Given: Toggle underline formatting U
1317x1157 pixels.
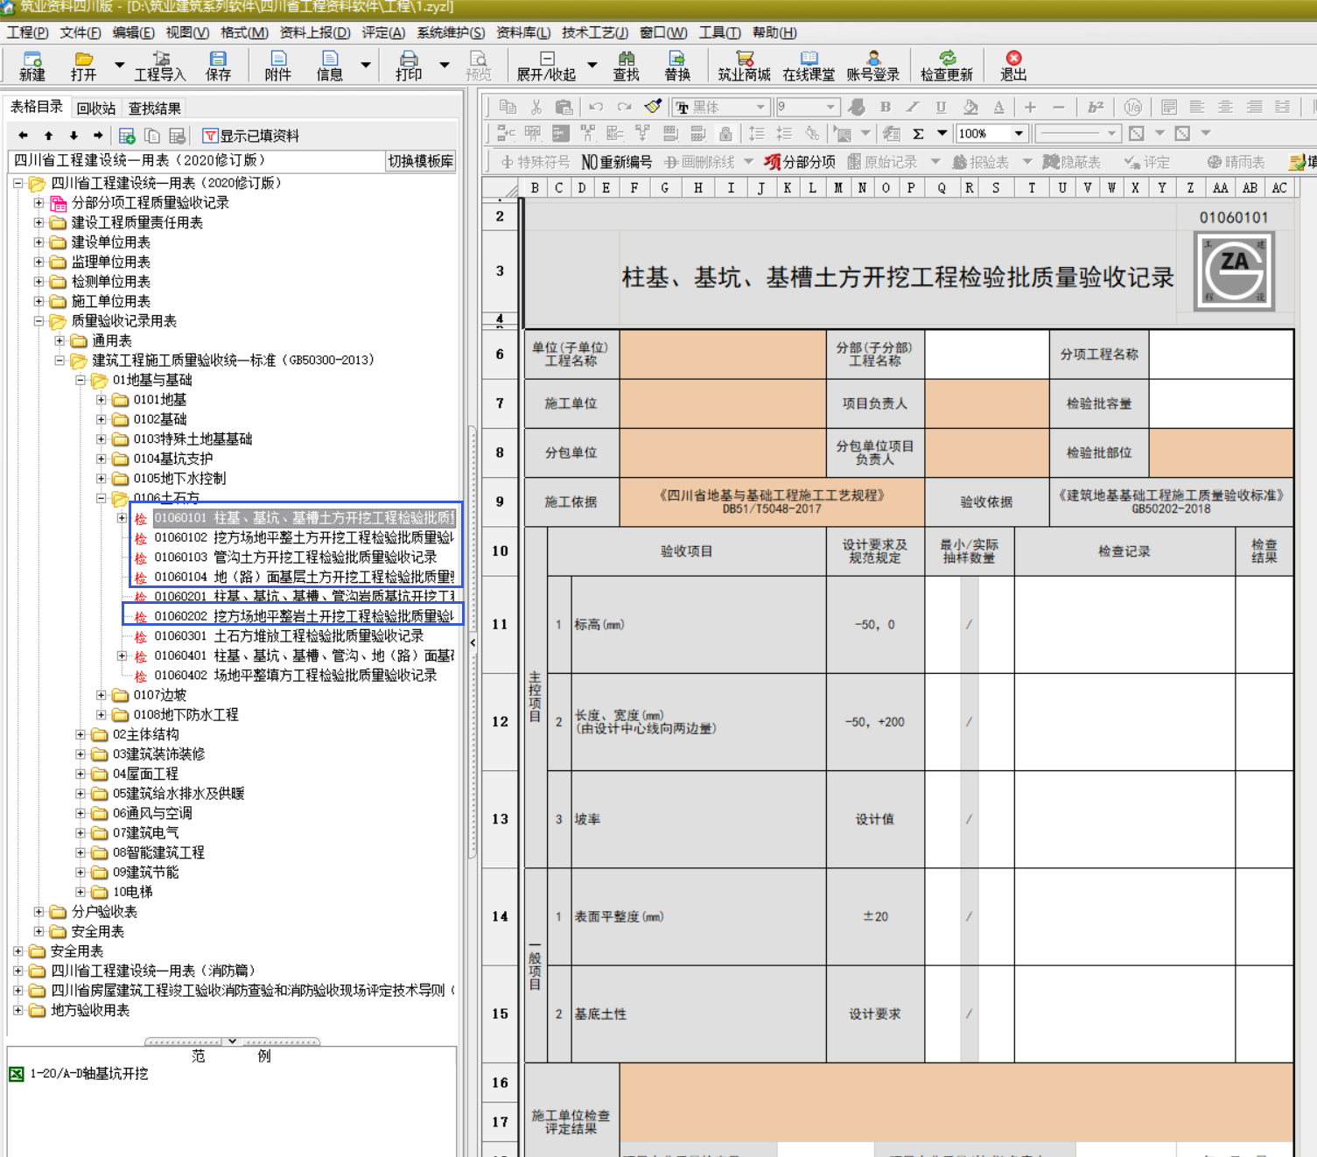Looking at the screenshot, I should pos(941,107).
